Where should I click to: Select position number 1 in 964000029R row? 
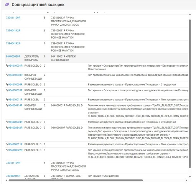(44, 56)
